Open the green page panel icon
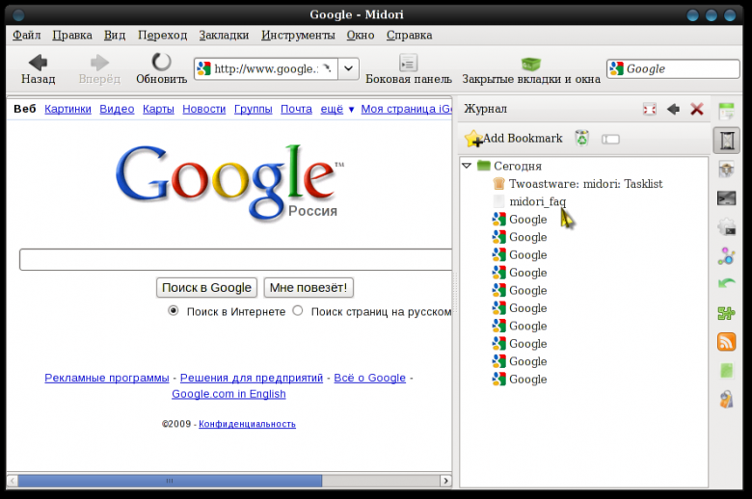The height and width of the screenshot is (499, 752). [x=727, y=371]
